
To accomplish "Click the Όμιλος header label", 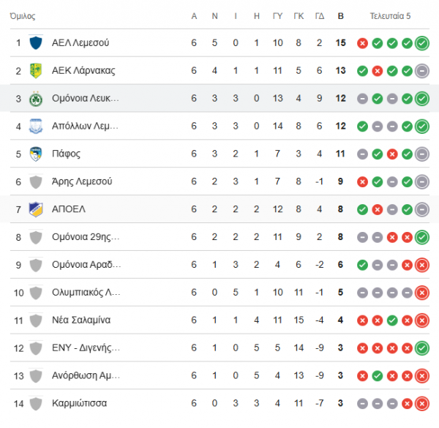I will 23,16.
